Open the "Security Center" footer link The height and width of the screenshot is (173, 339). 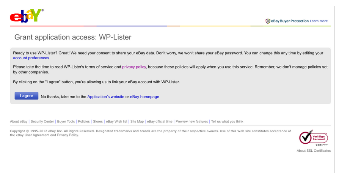click(x=42, y=122)
